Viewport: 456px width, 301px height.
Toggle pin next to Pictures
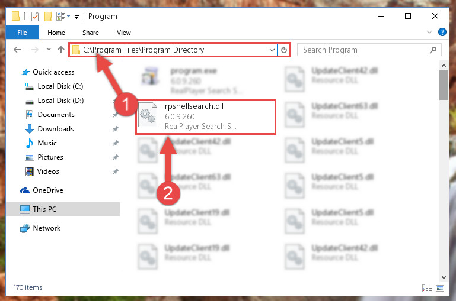point(116,157)
